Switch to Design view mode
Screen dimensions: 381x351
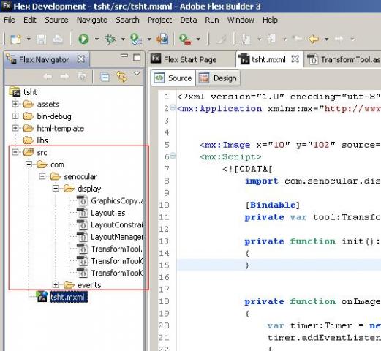coord(218,78)
